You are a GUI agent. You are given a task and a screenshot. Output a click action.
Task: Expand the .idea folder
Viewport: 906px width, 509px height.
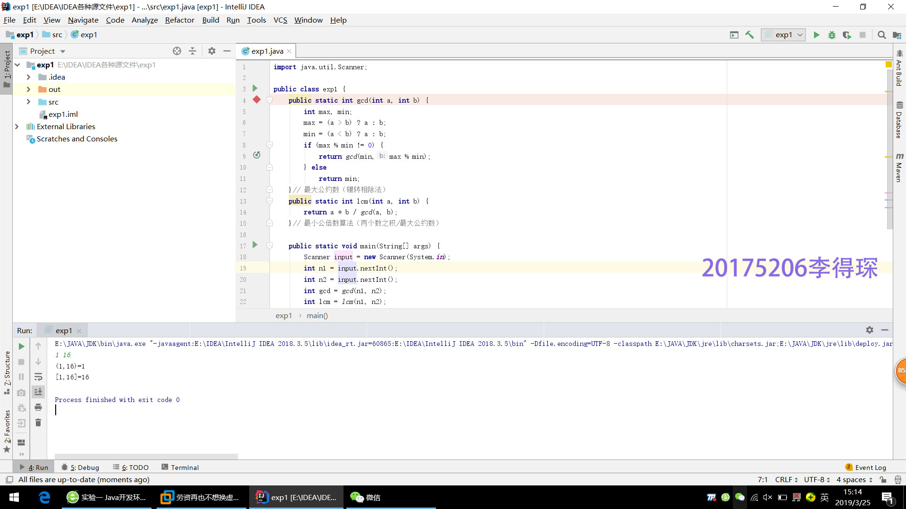pyautogui.click(x=28, y=77)
